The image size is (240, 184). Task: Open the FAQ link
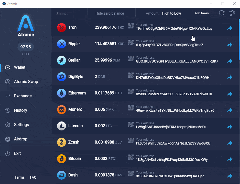(33, 177)
